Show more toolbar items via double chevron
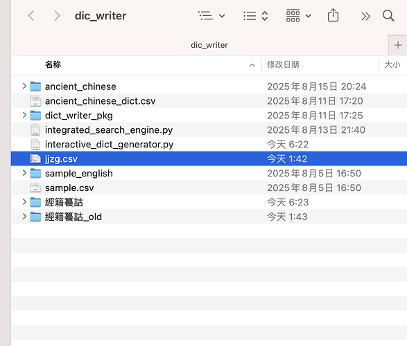 (x=365, y=17)
